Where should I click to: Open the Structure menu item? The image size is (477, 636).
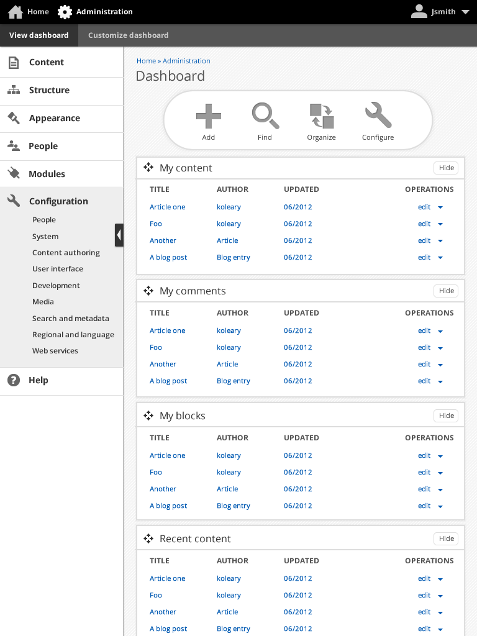[x=49, y=90]
